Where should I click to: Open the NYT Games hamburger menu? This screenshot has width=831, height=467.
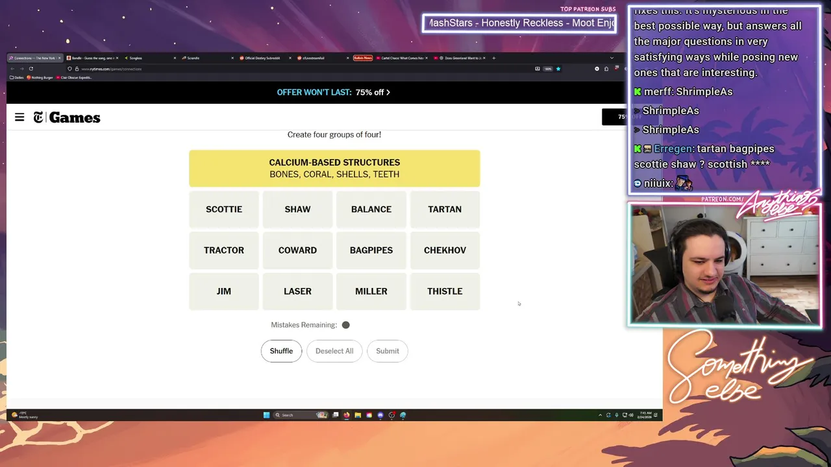click(19, 117)
